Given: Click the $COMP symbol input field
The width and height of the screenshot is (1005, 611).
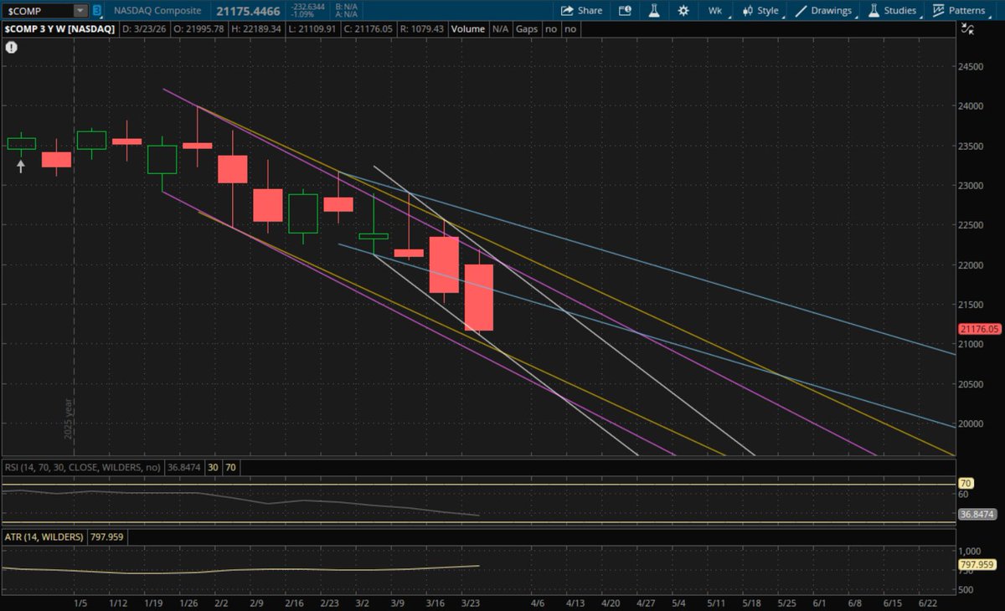Looking at the screenshot, I should tap(38, 11).
